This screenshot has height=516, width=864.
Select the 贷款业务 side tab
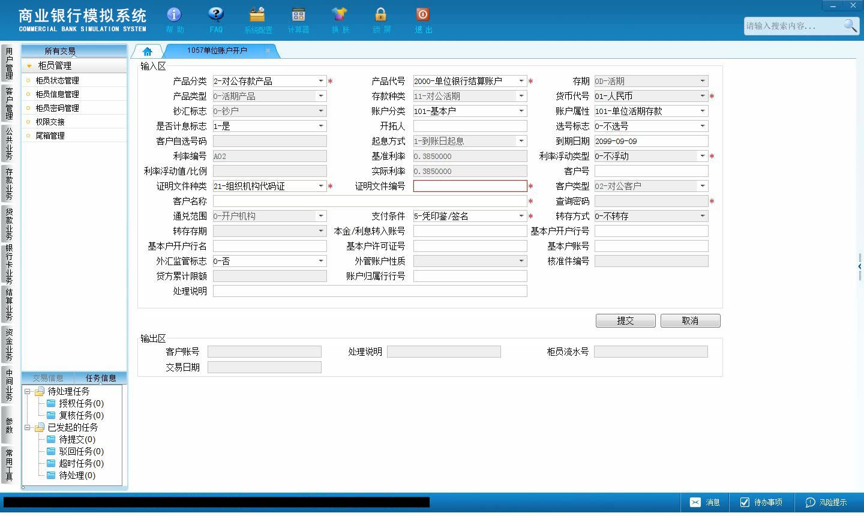(x=9, y=224)
